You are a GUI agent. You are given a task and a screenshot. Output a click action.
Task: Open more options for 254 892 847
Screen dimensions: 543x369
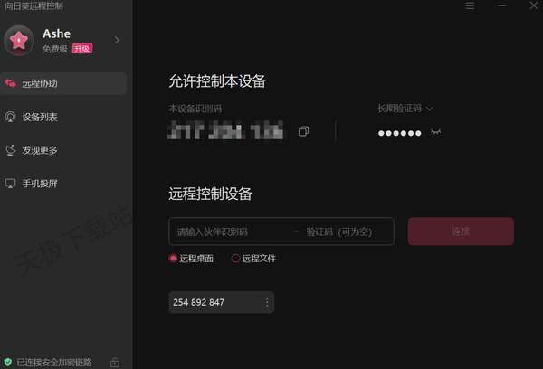[267, 302]
